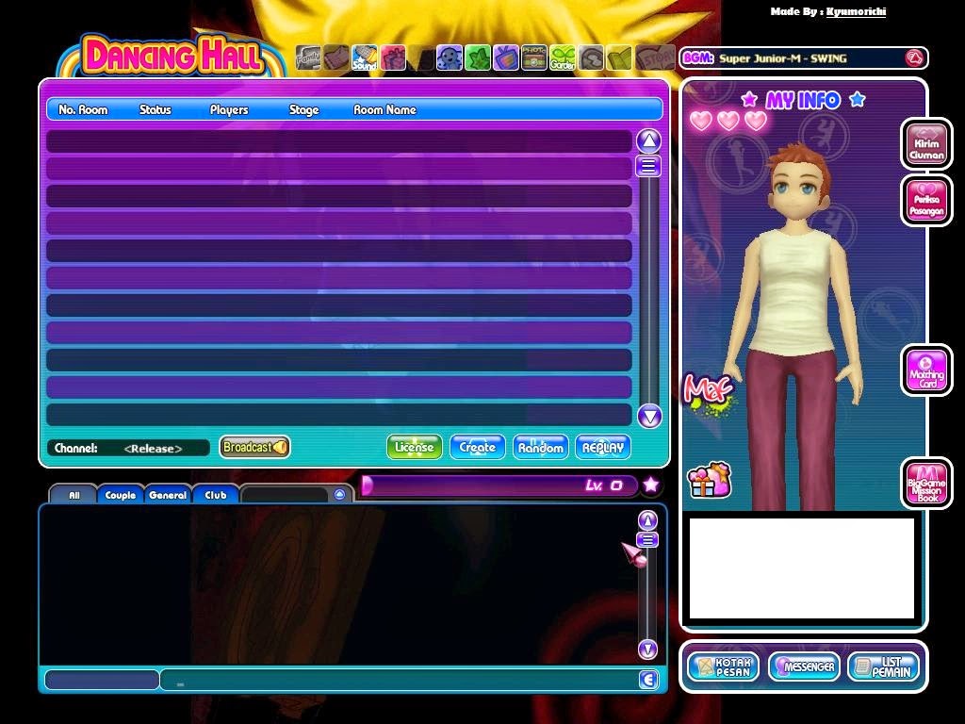Sort by Room Name column header

coord(384,109)
